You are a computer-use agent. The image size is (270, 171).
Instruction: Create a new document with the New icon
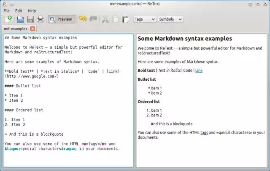[x=8, y=19]
